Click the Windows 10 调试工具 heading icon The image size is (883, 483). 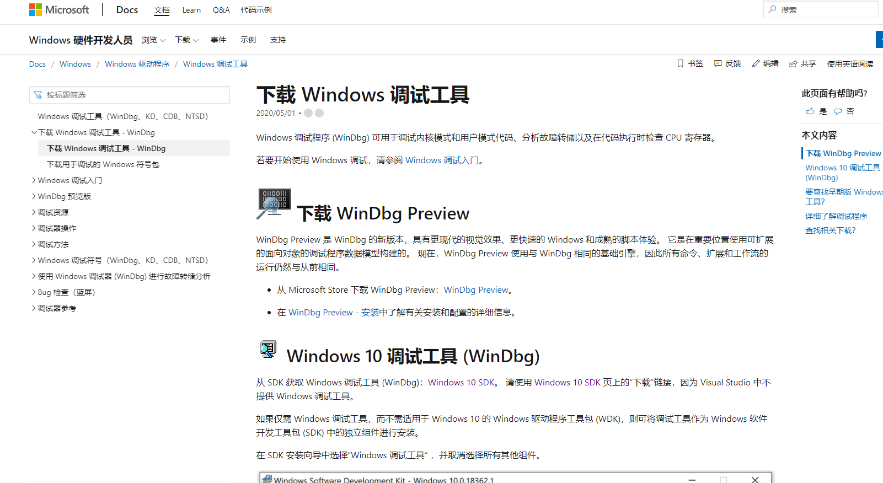268,349
